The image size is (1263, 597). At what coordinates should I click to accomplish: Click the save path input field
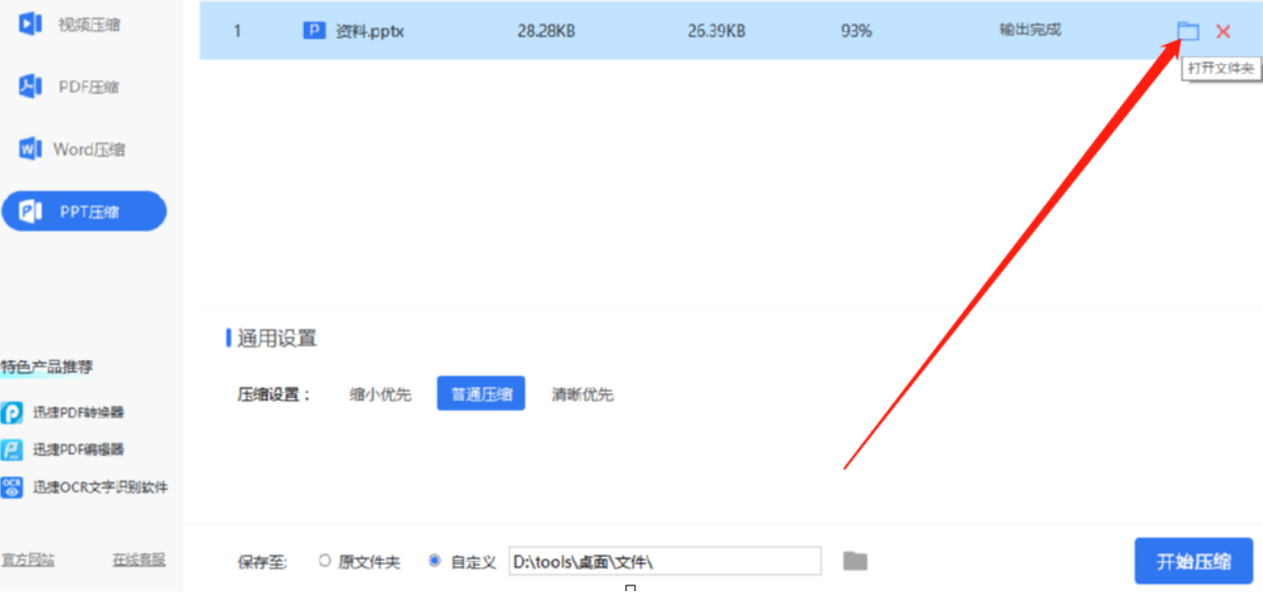[664, 561]
